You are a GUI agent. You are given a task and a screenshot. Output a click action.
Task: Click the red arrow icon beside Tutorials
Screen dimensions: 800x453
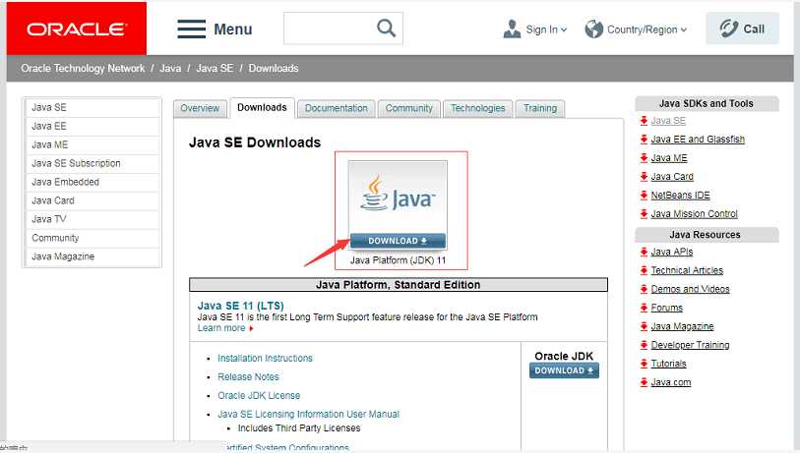pyautogui.click(x=644, y=364)
